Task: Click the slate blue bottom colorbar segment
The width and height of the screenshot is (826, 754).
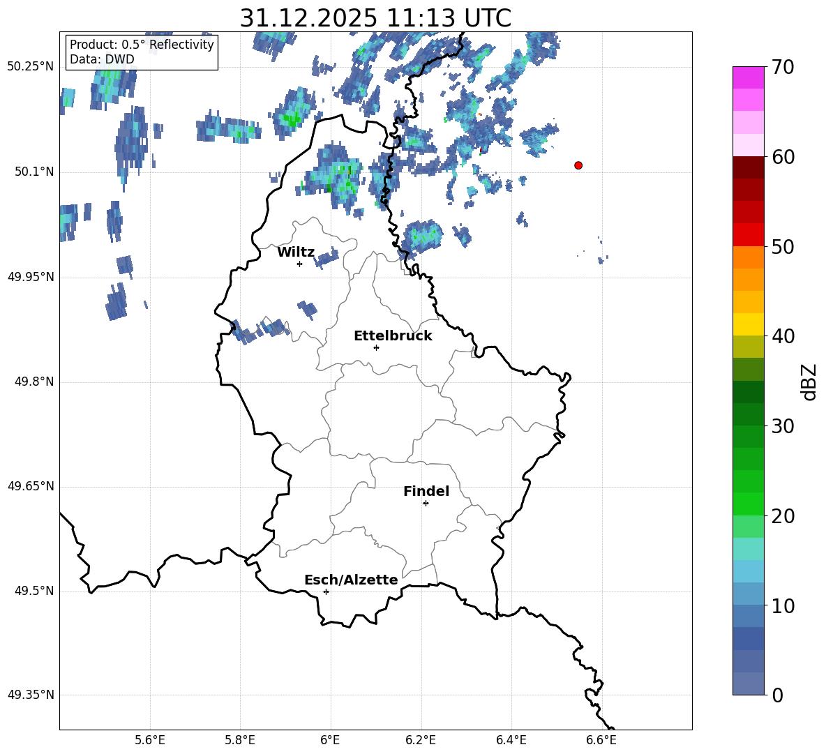Action: coord(748,684)
